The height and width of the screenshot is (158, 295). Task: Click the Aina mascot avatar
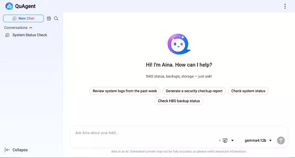[x=179, y=44]
